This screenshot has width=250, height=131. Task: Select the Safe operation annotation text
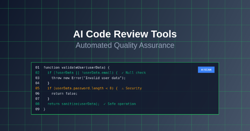122,104
